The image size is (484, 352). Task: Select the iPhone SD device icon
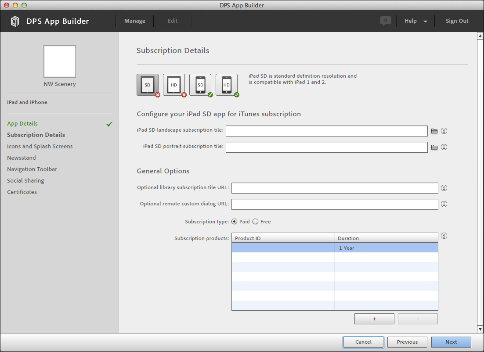coord(200,85)
